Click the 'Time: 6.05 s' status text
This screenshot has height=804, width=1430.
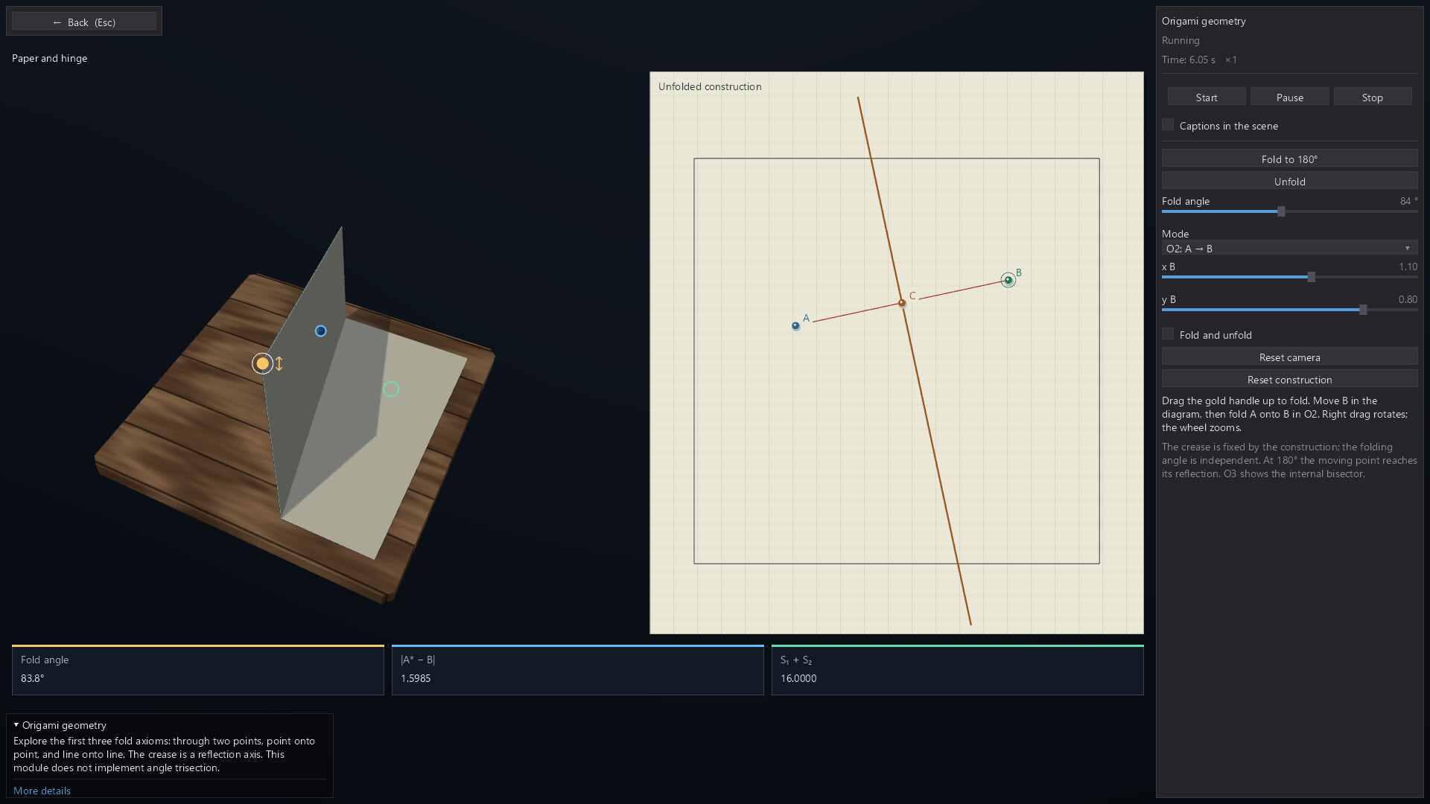[1189, 60]
